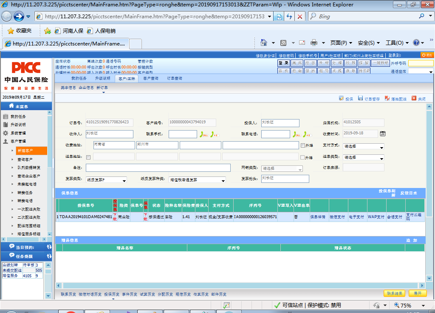Image resolution: width=435 pixels, height=313 pixels.
Task: Click the 订单暂存 save icon
Action: [x=360, y=98]
